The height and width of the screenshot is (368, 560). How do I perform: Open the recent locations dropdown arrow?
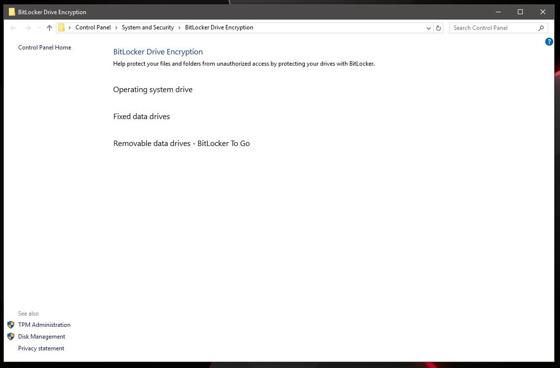coord(39,28)
